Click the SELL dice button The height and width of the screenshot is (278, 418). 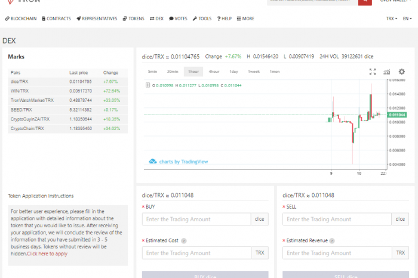coord(346,275)
